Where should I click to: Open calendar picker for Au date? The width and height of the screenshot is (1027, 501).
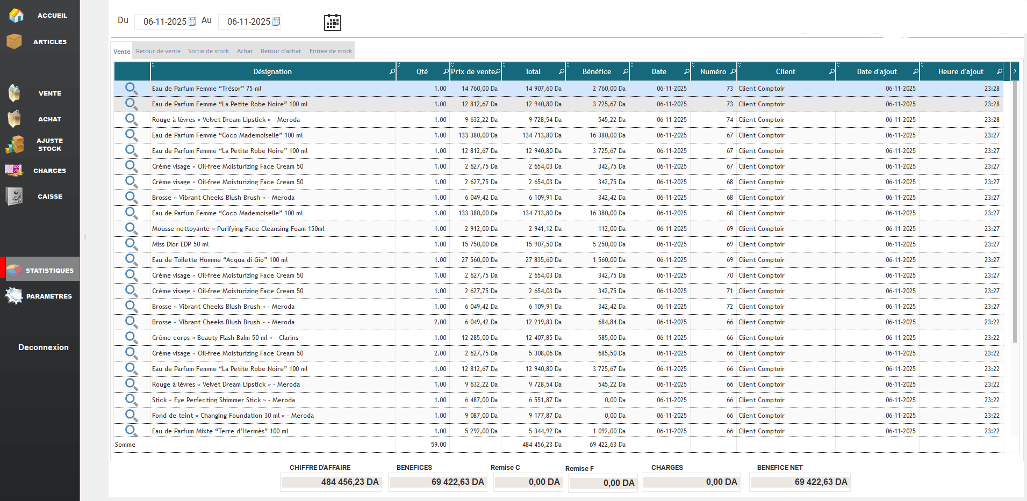tap(276, 21)
